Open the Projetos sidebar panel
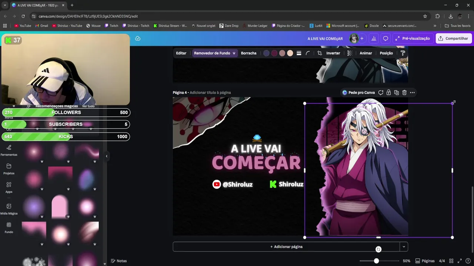 point(9,169)
